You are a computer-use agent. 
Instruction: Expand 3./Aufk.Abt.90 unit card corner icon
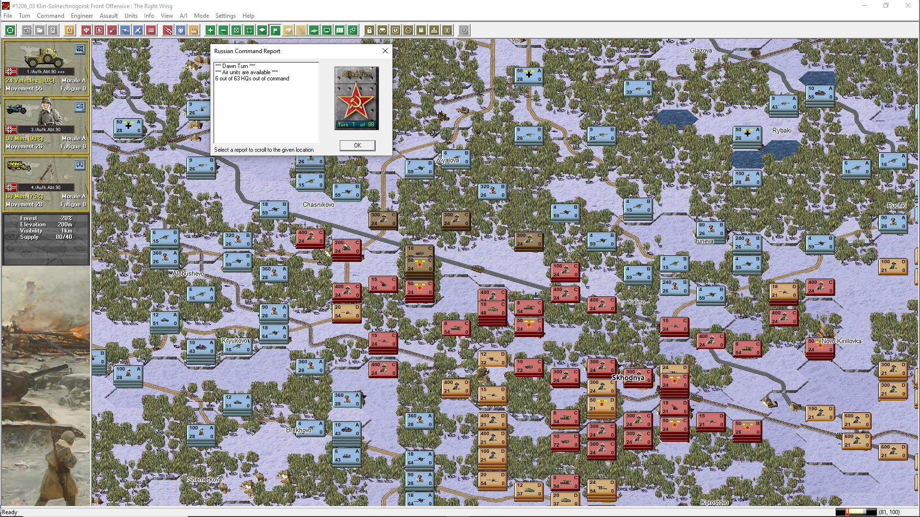80,107
